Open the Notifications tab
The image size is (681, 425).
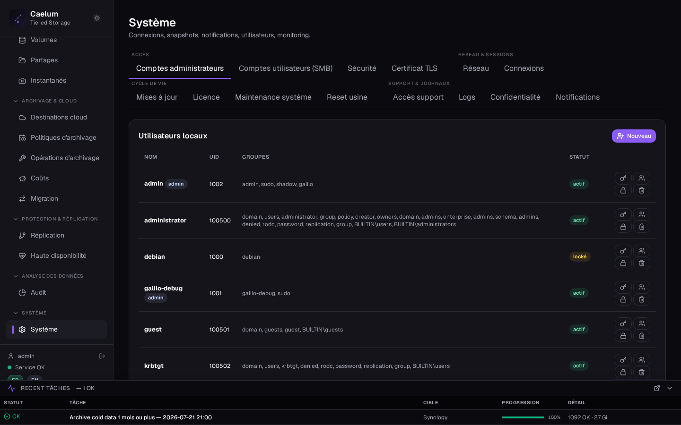577,97
